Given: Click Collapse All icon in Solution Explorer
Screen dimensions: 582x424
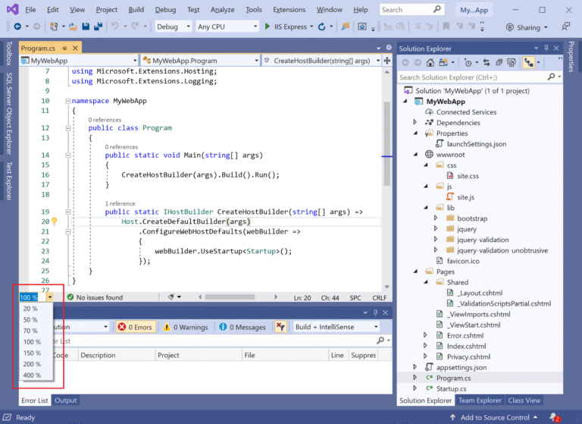Looking at the screenshot, I should click(499, 63).
